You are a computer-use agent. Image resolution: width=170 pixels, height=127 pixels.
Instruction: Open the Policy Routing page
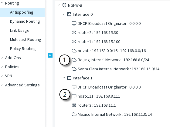pyautogui.click(x=23, y=49)
